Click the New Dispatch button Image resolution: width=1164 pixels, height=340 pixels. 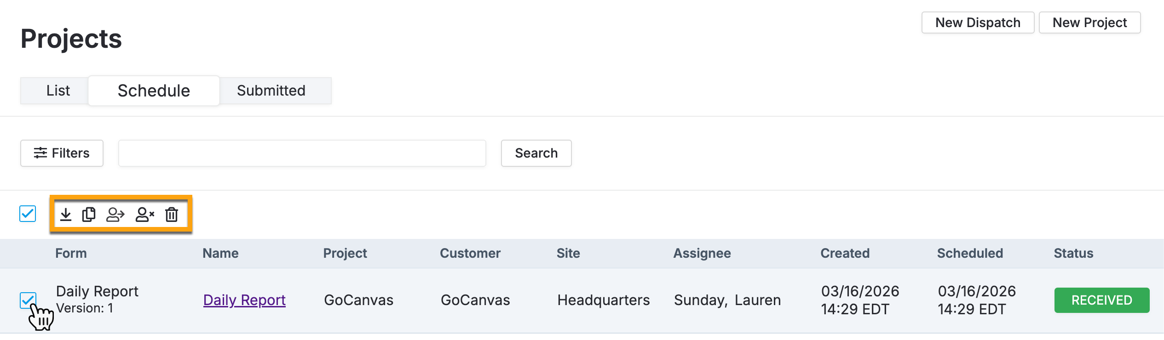pyautogui.click(x=978, y=23)
